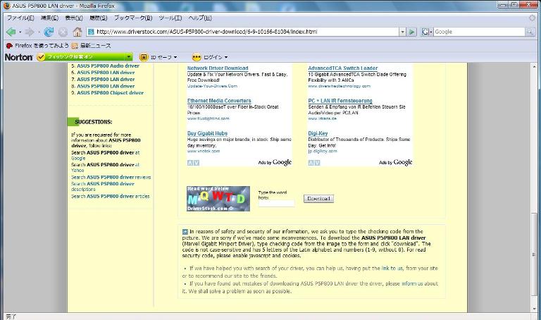
Task: Open the latest news RSS feed bookmark
Action: coord(92,46)
